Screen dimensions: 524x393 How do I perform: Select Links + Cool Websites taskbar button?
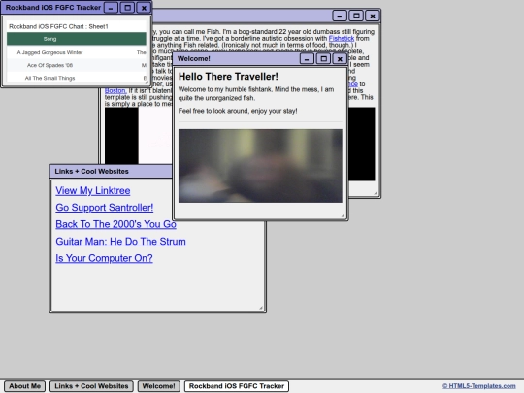[x=91, y=386]
